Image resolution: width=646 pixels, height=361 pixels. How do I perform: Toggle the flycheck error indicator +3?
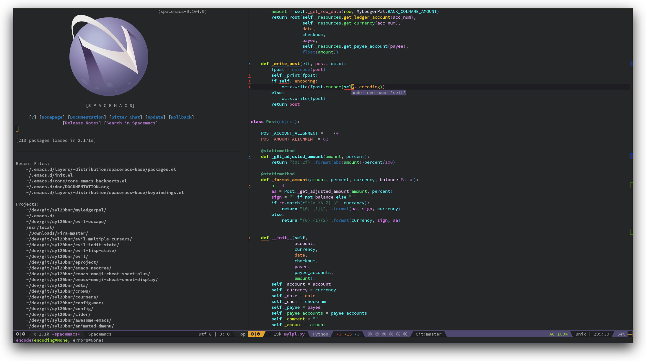pos(338,334)
